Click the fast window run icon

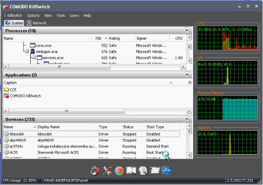pyautogui.click(x=155, y=170)
